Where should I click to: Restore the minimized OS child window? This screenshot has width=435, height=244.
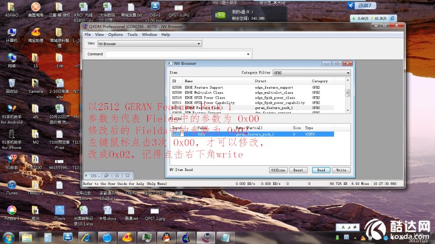pyautogui.click(x=106, y=176)
